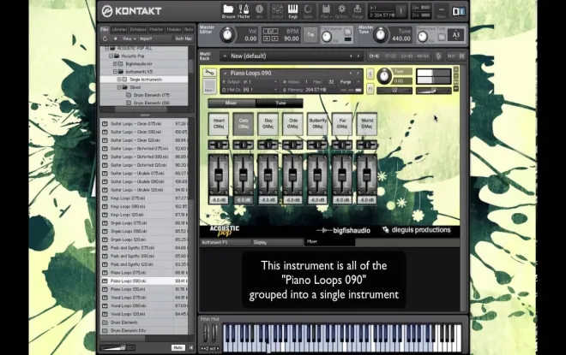Open the Piano Loops 090 instrument dropdown arrow

click(226, 74)
